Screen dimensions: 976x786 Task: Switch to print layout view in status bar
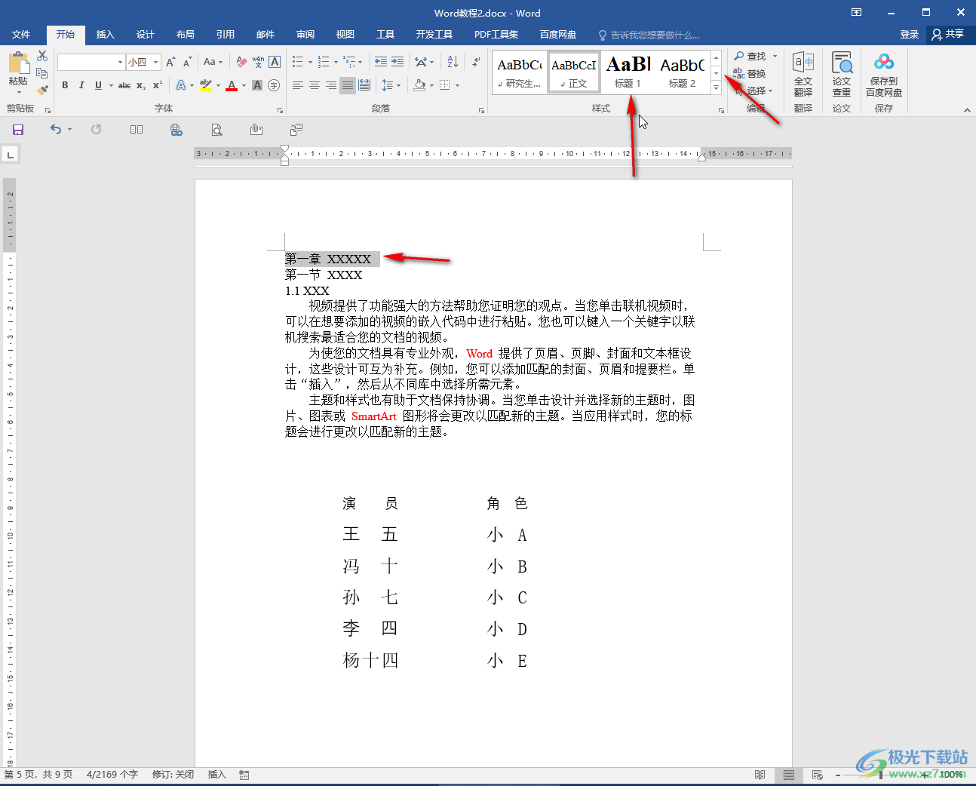click(x=789, y=775)
